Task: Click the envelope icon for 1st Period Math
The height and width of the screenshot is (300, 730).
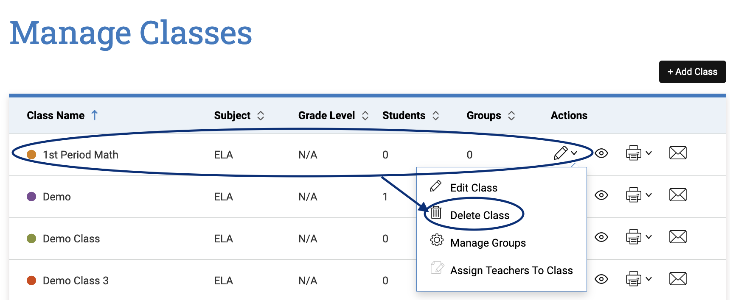Action: click(x=678, y=153)
